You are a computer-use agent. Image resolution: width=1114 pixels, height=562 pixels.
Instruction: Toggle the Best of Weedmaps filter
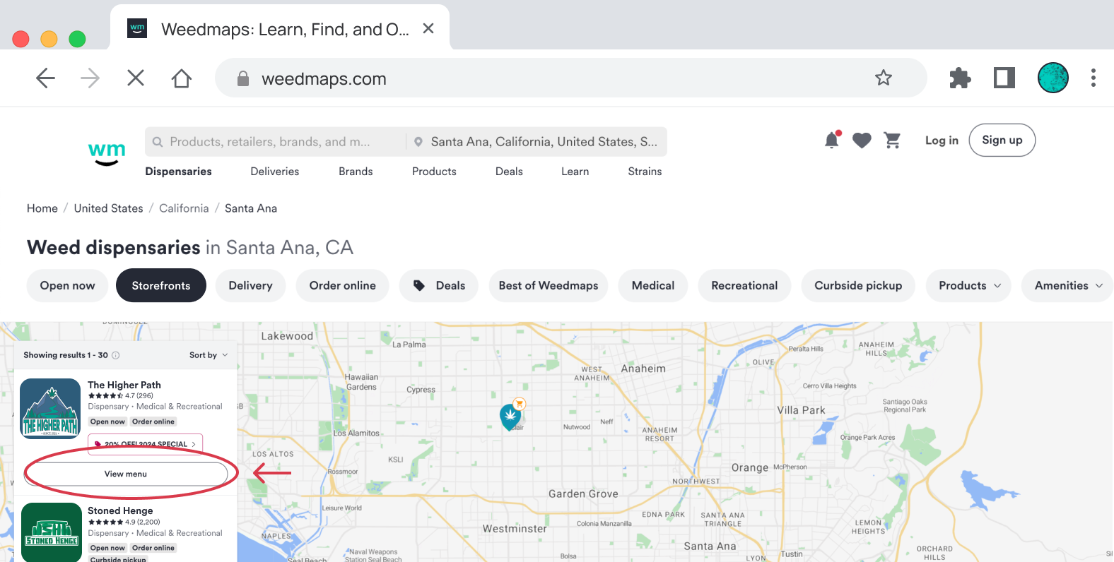tap(549, 285)
